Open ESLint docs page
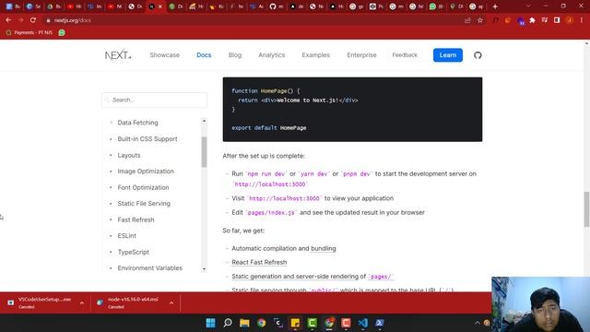This screenshot has height=332, width=590. (127, 236)
